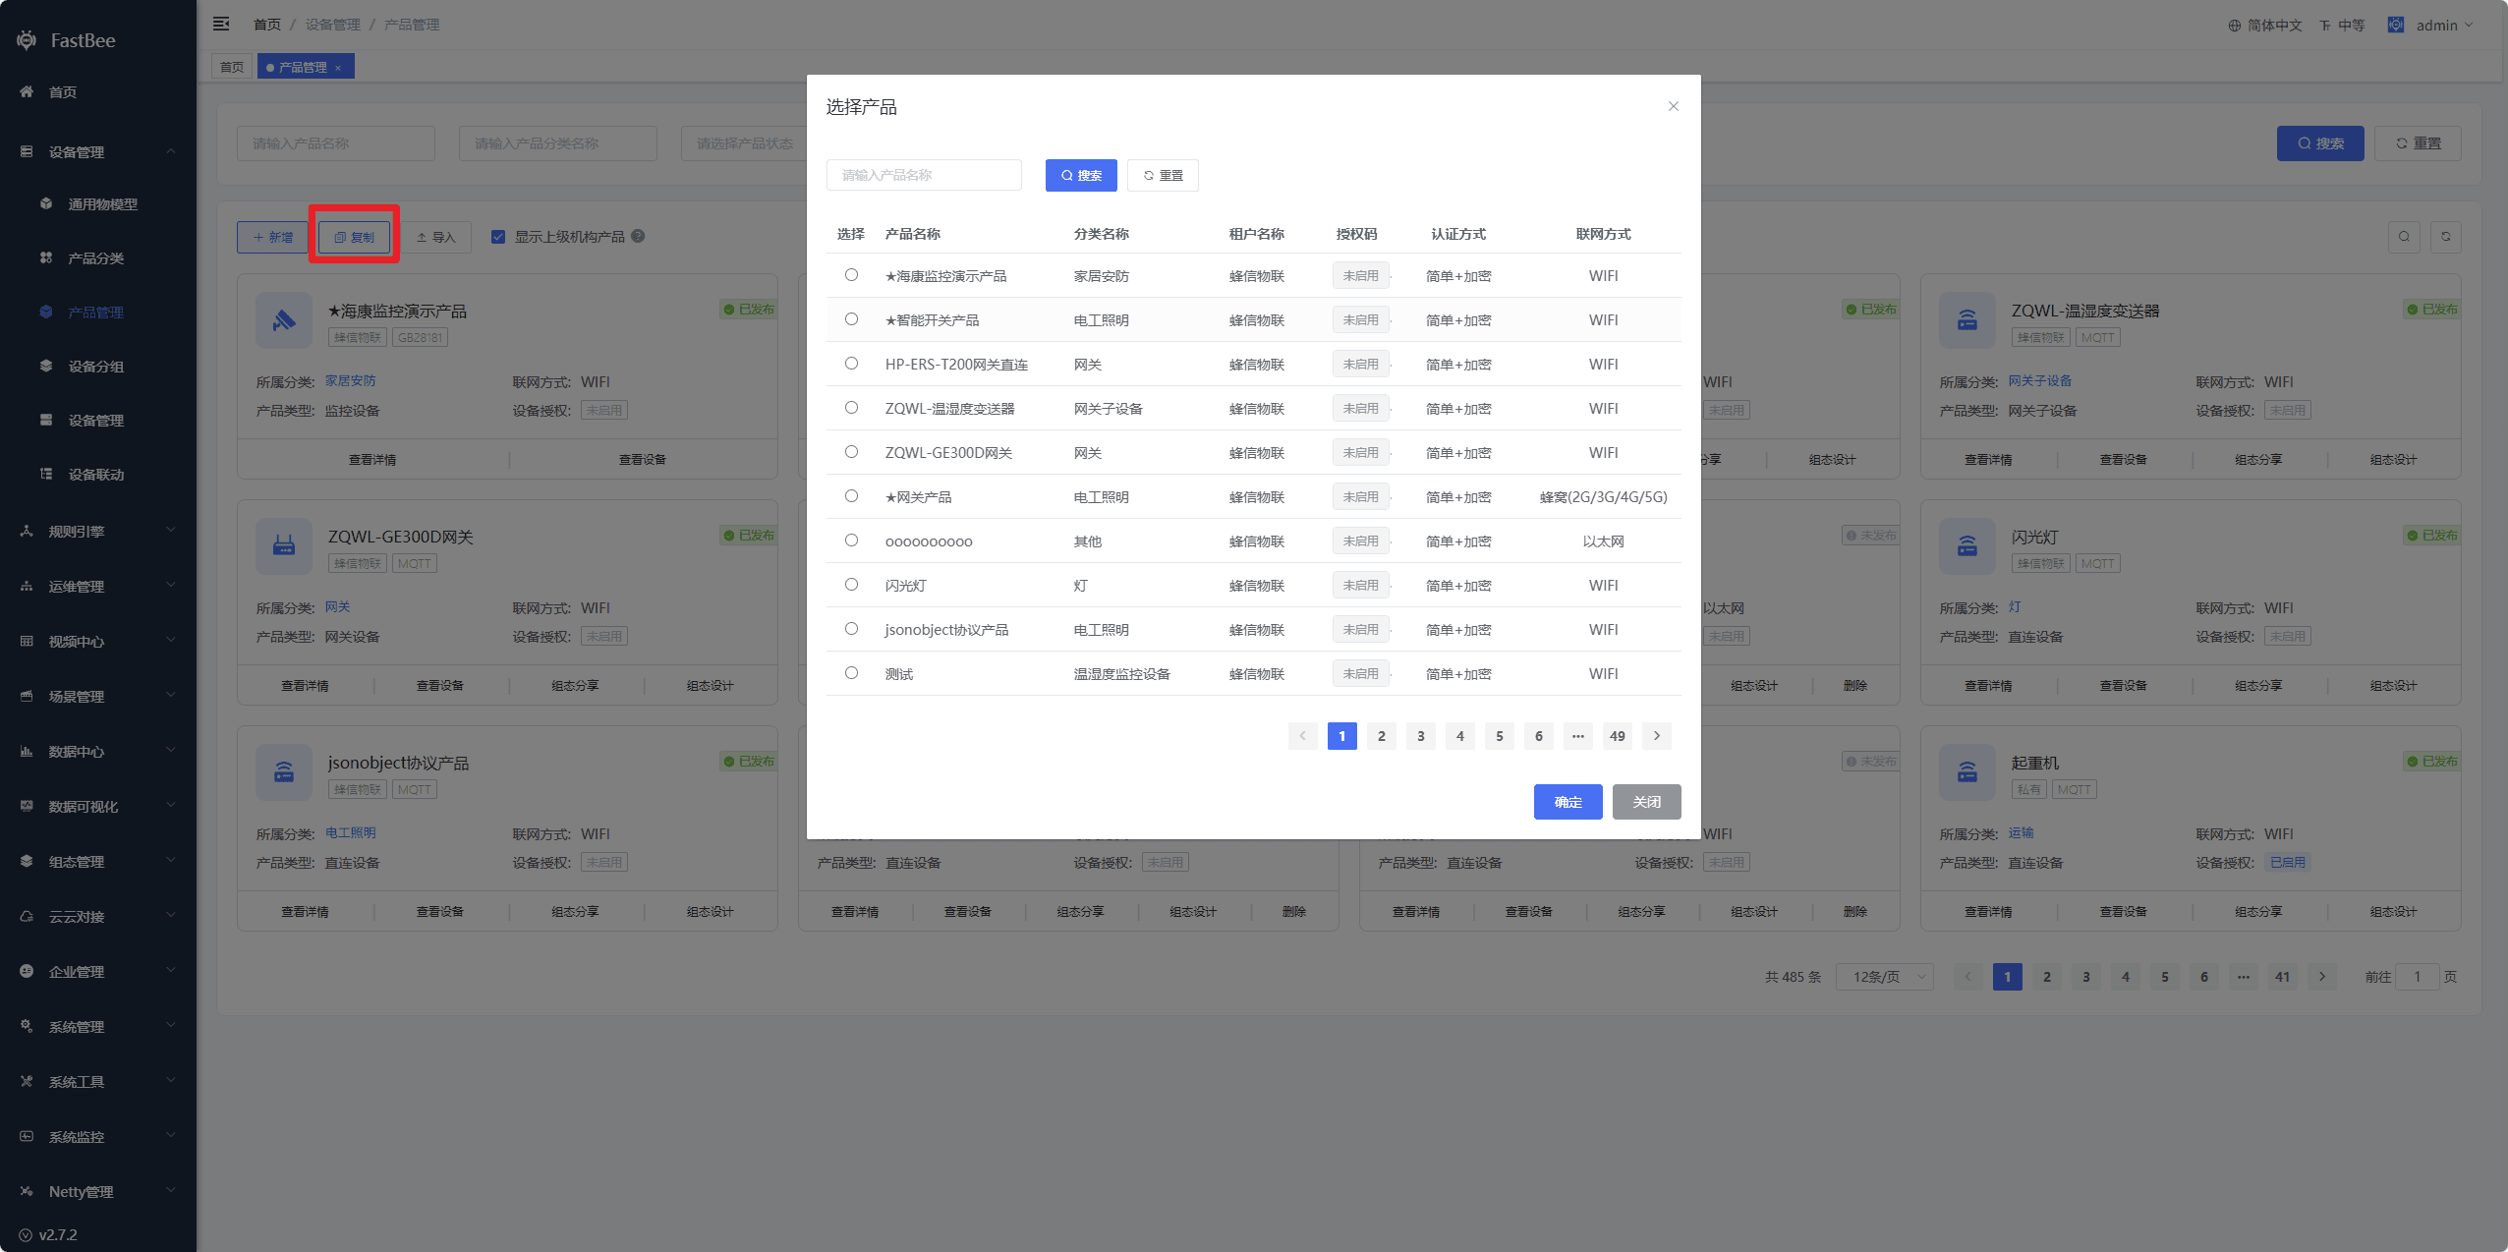Confirm selection with 确定 button

pos(1567,802)
